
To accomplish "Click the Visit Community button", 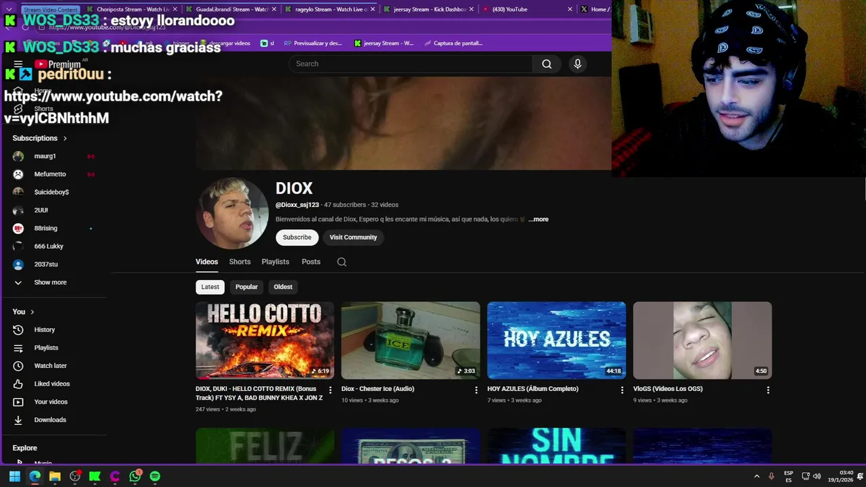I will [x=353, y=237].
